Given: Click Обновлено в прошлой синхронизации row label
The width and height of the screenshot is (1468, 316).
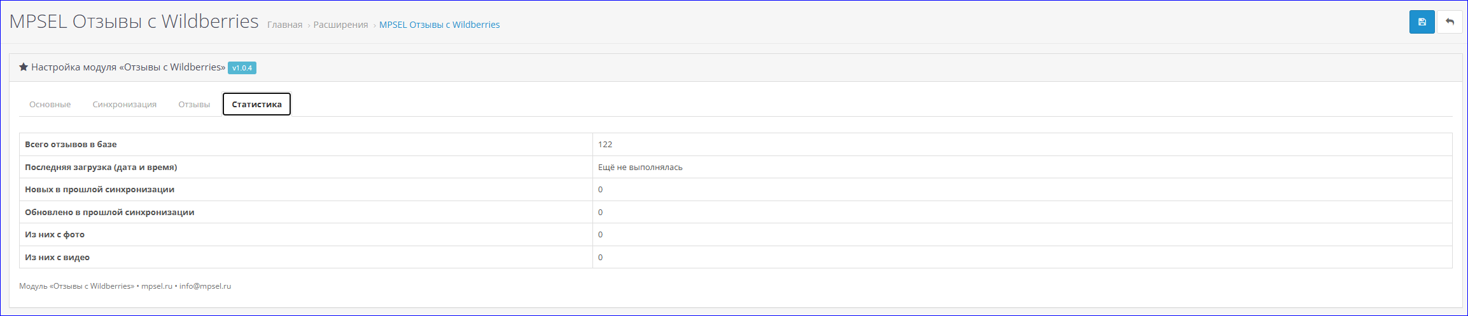Looking at the screenshot, I should point(109,212).
